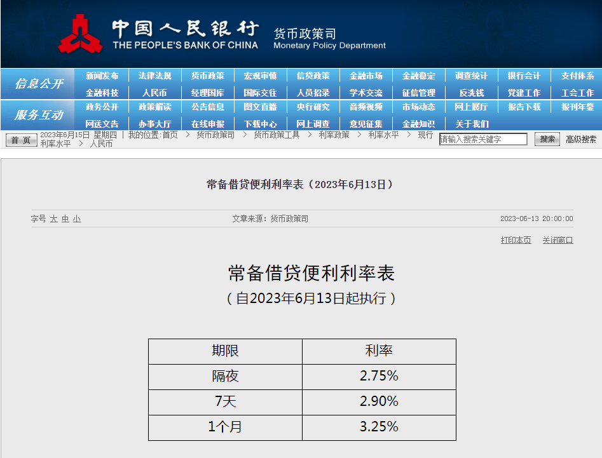Open 人民币 item in navigation menu
The image size is (602, 458).
pos(154,93)
